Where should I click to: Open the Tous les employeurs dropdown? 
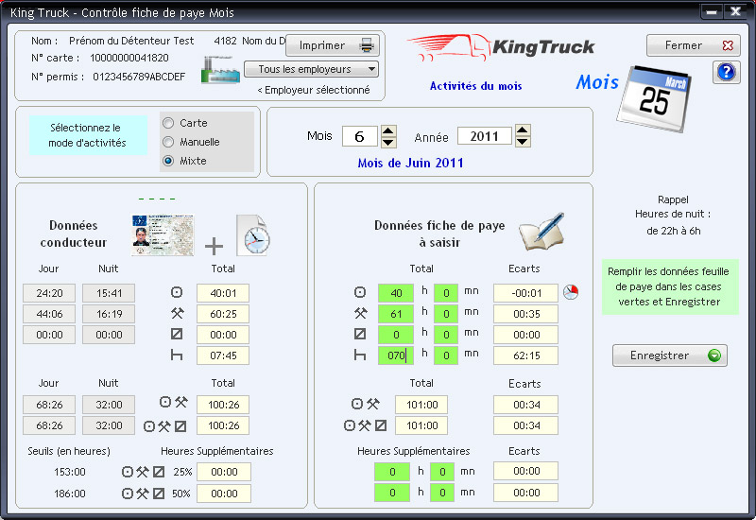(x=311, y=69)
